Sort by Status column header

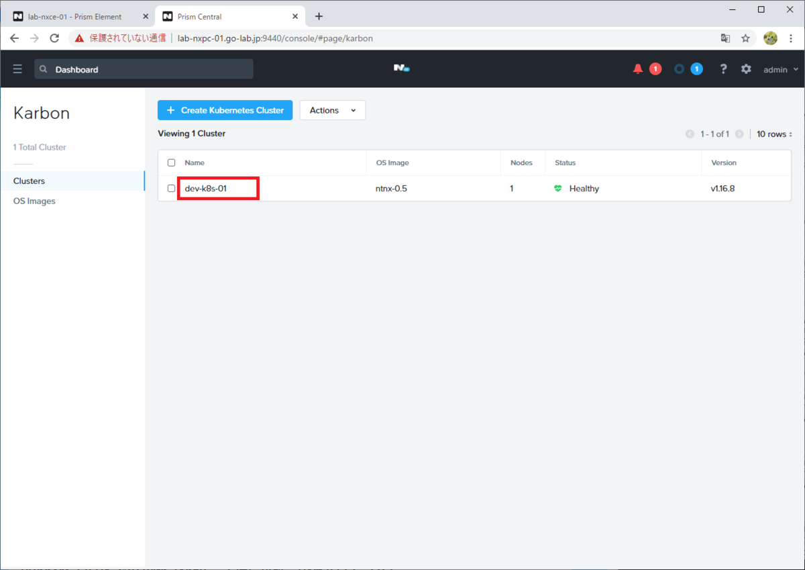(565, 162)
